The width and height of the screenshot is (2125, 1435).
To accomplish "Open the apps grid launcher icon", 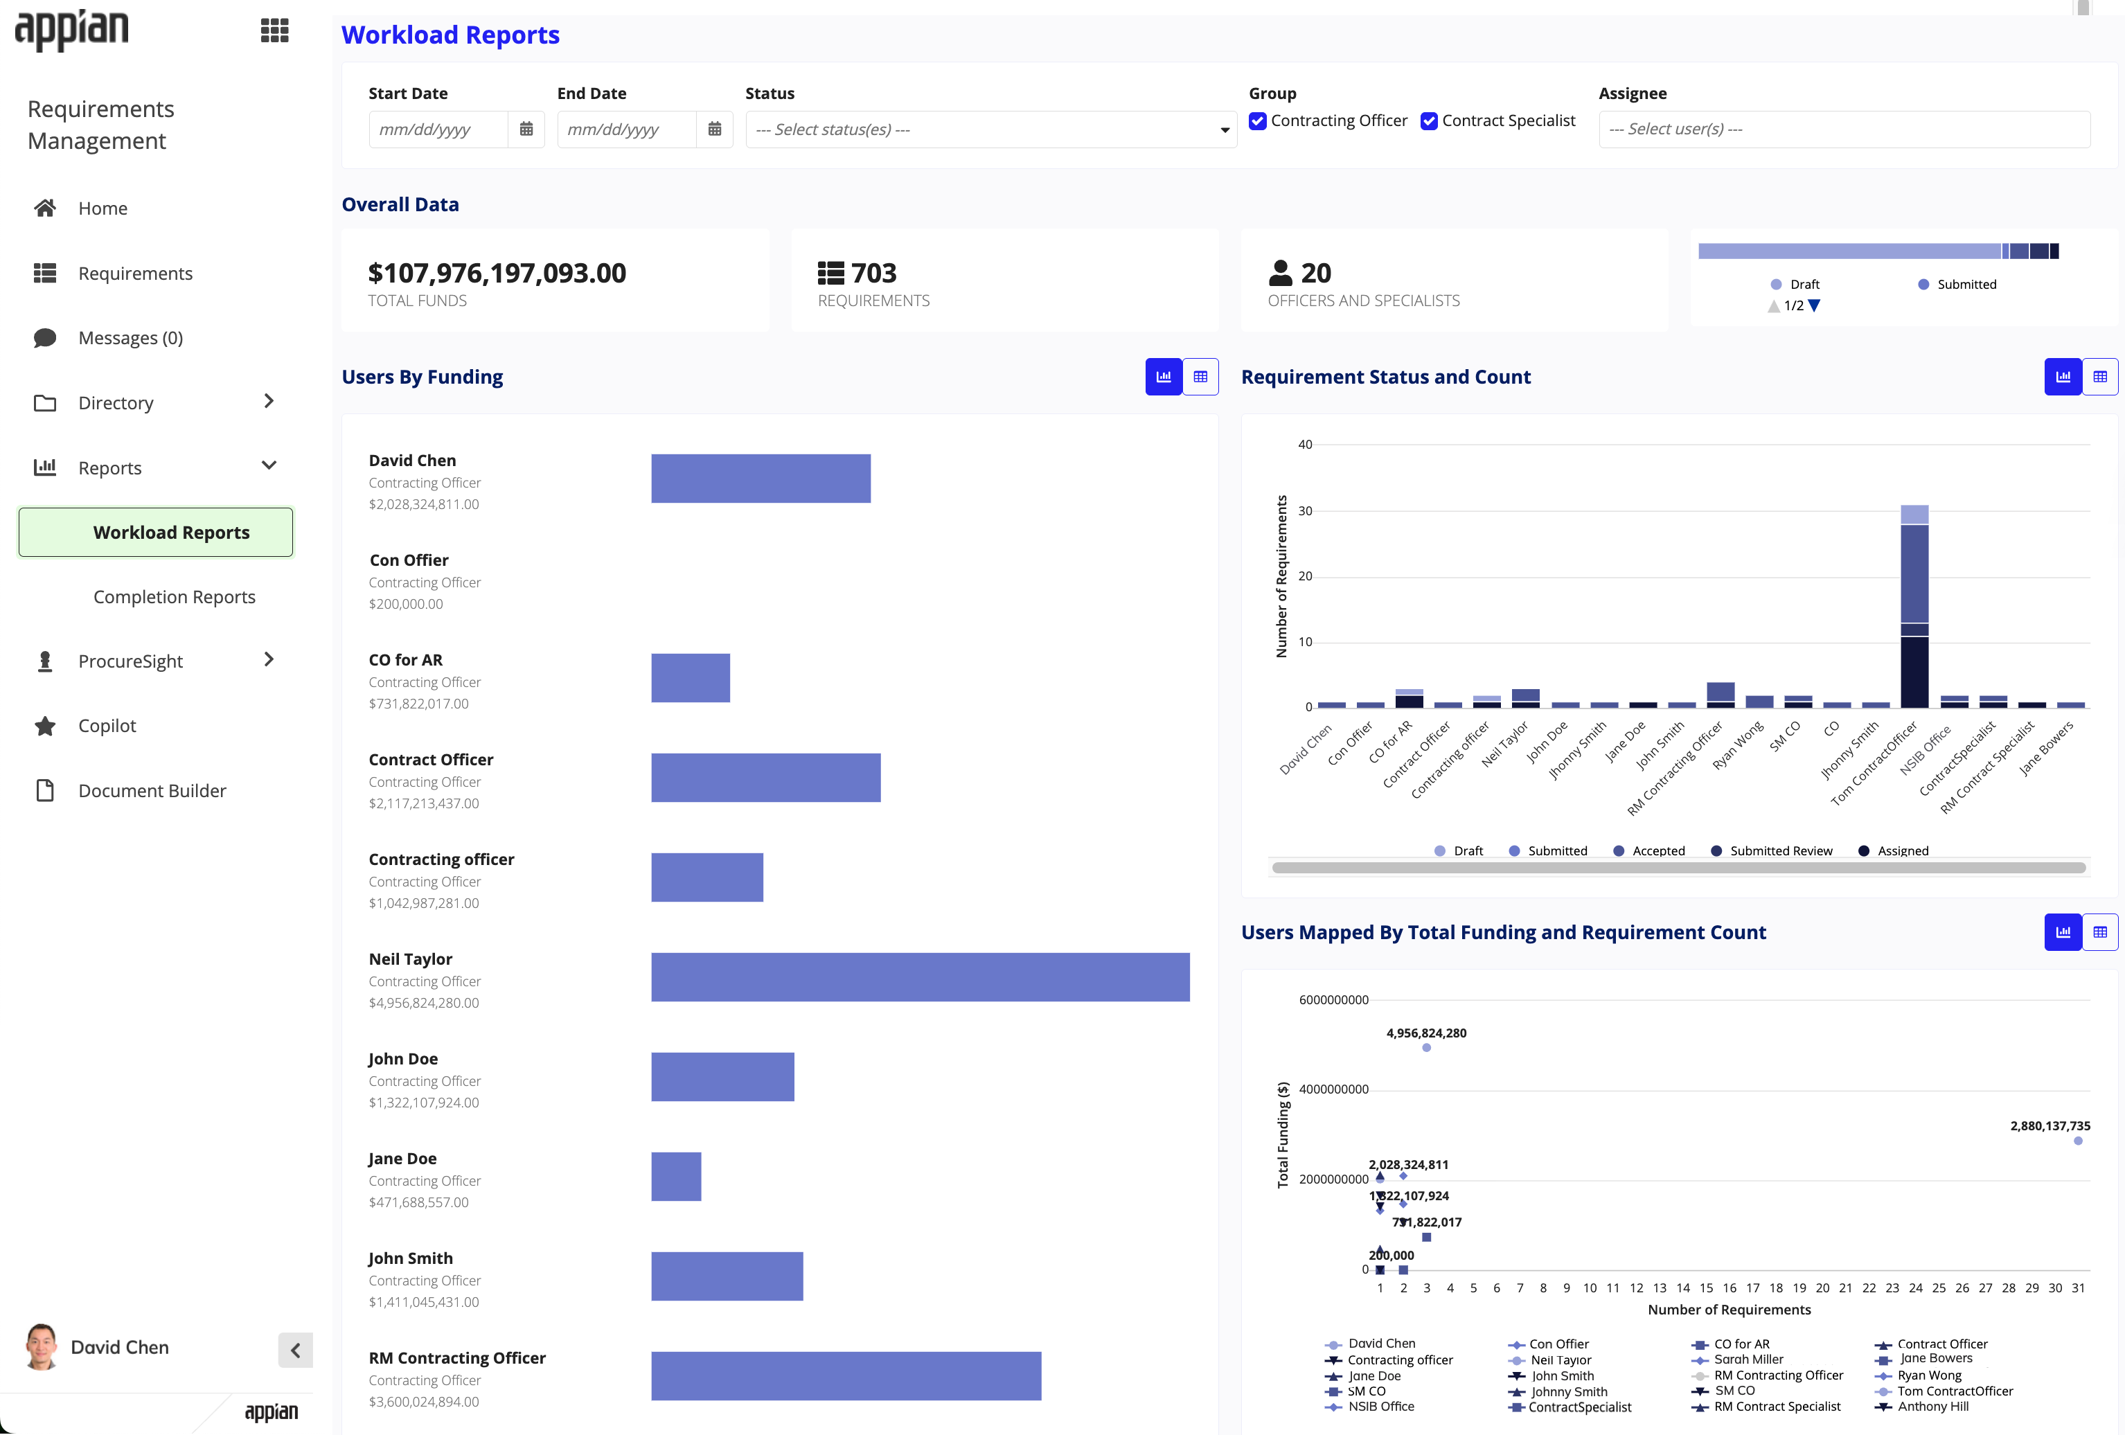I will coord(274,30).
